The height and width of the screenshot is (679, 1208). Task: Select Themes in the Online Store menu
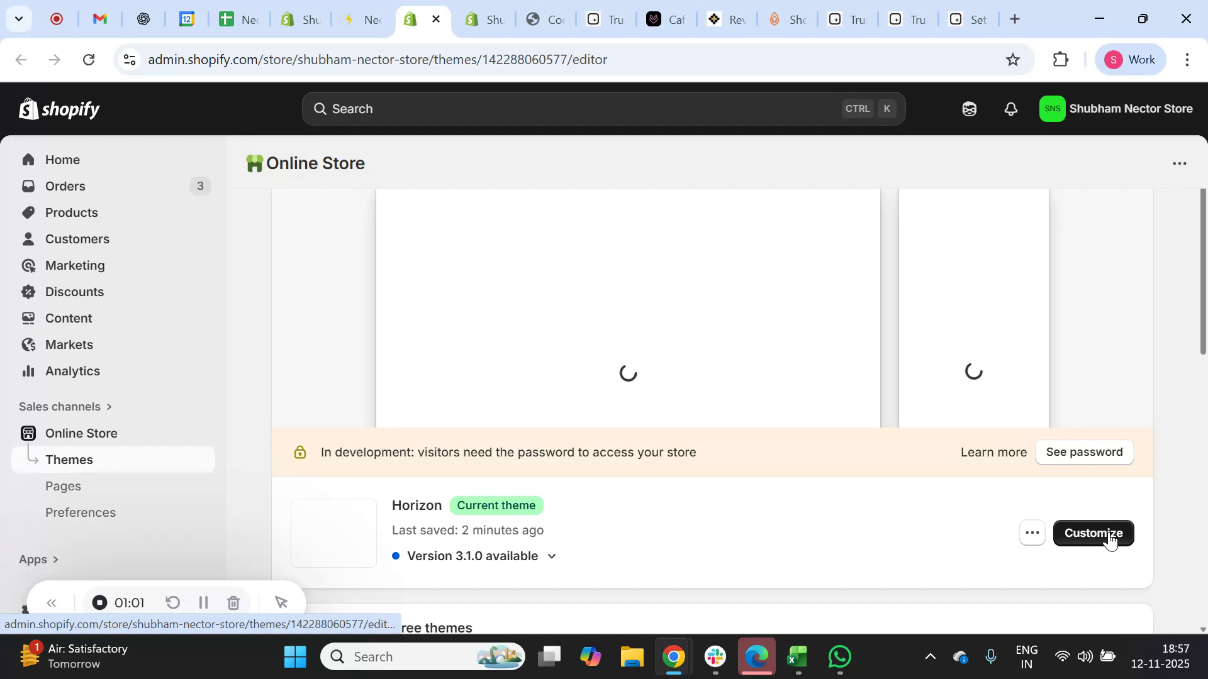tap(69, 459)
